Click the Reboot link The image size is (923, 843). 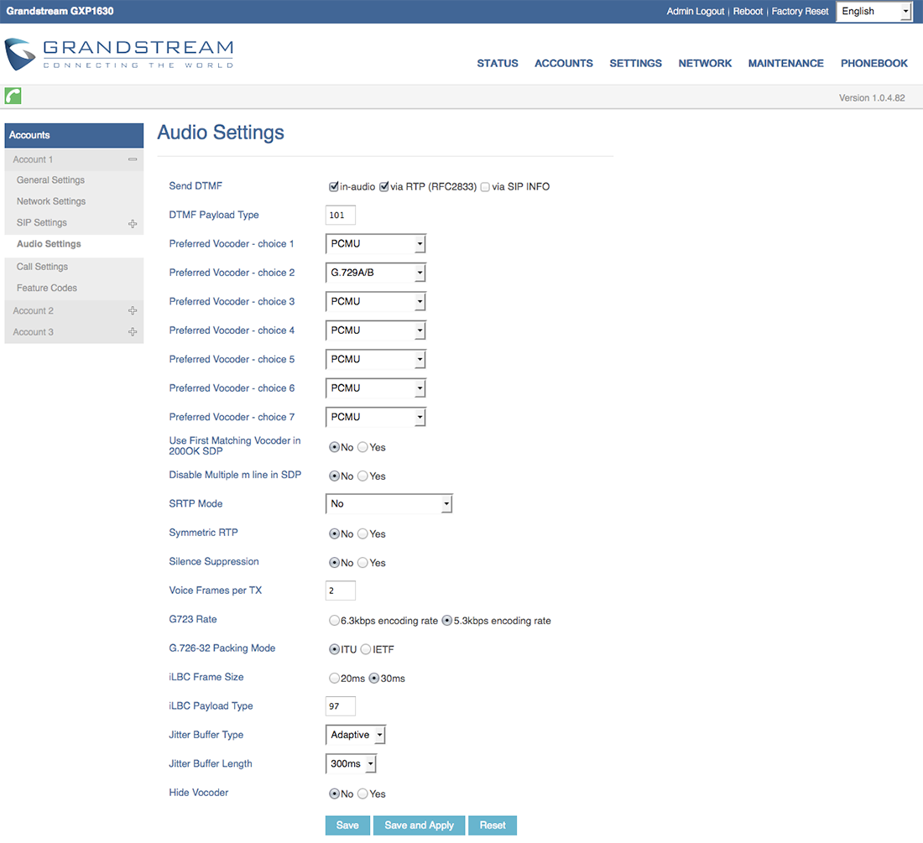click(748, 11)
